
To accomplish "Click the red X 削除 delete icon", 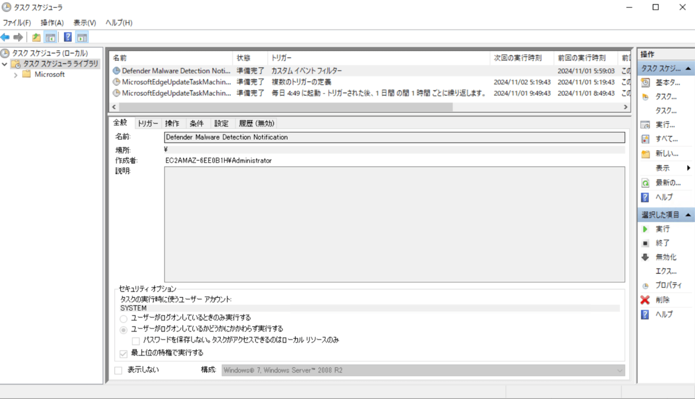I will coord(645,300).
